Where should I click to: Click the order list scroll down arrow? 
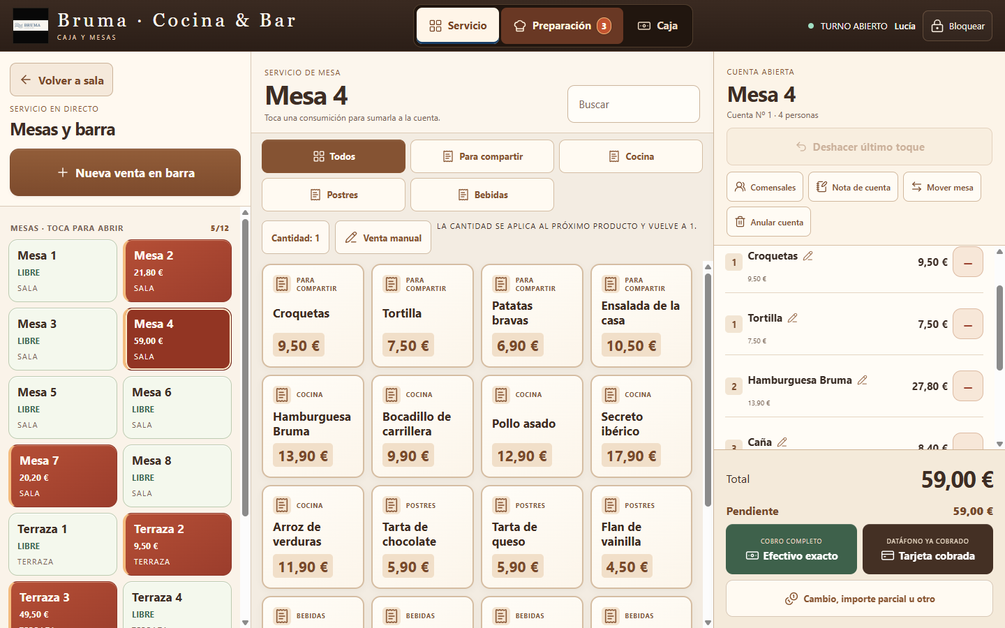click(999, 444)
